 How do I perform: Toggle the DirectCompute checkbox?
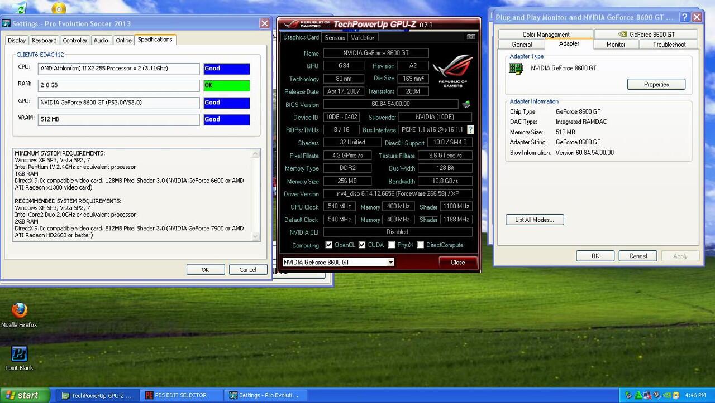421,245
